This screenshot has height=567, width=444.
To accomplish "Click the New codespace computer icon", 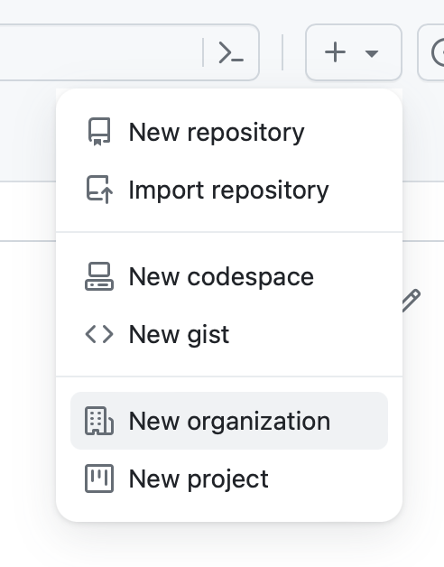I will point(99,276).
